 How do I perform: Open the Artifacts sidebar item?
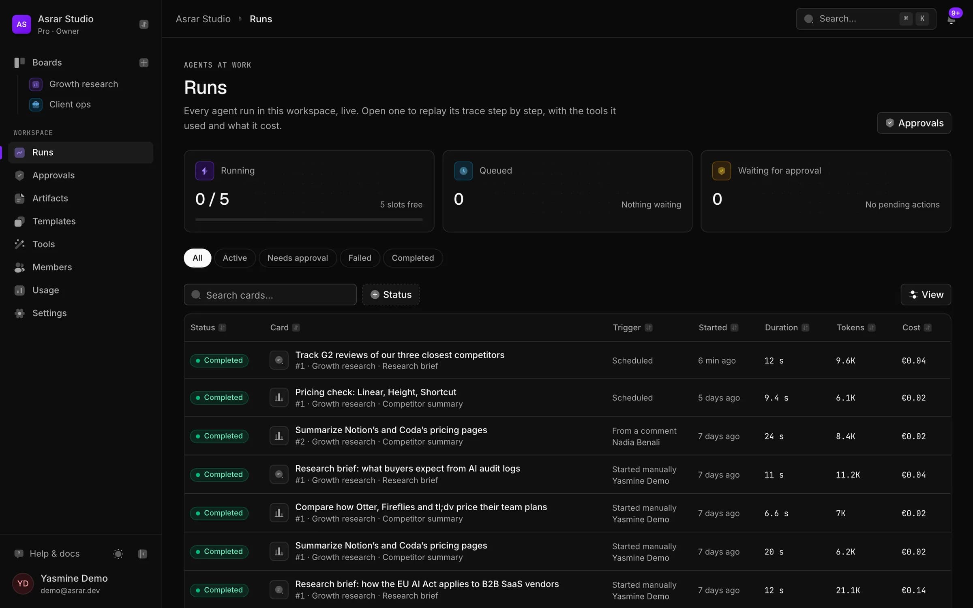tap(81, 198)
